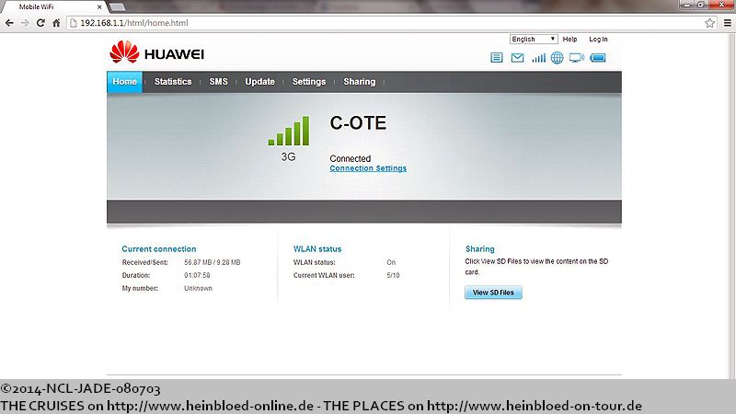Viewport: 736px width, 414px height.
Task: Click the Sharing section heading
Action: coord(479,249)
